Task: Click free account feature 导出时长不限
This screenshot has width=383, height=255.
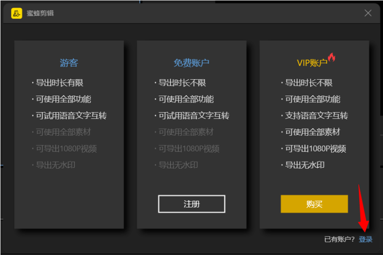Action: [182, 83]
